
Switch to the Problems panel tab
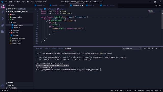pos(39,49)
